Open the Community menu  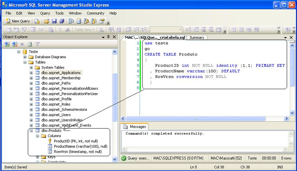[x=95, y=13]
